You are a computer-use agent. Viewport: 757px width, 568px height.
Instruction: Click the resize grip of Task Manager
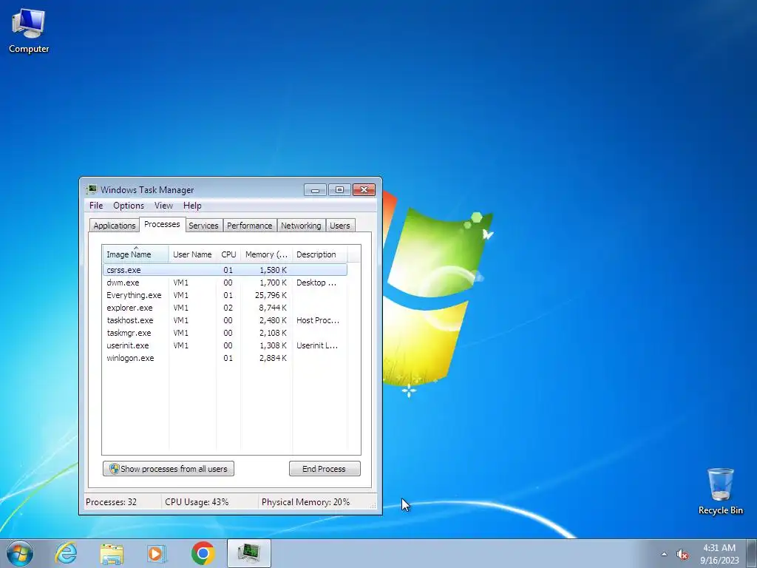(373, 505)
